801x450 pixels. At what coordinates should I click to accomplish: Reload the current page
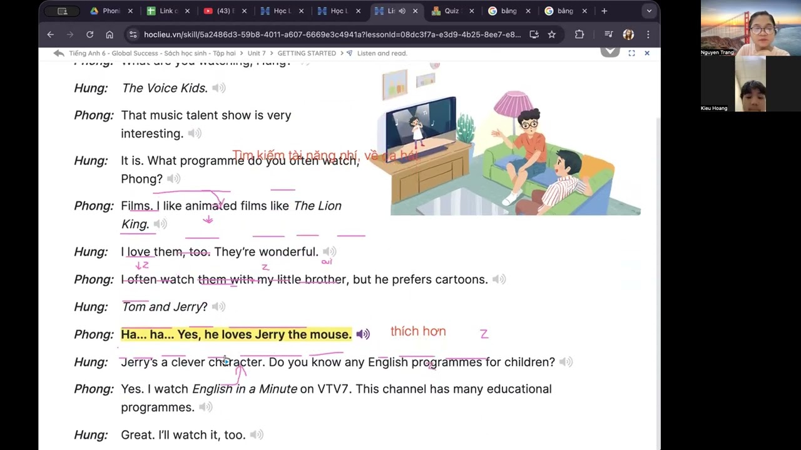click(89, 34)
